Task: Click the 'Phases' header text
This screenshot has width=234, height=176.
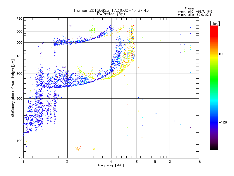Action: (189, 9)
